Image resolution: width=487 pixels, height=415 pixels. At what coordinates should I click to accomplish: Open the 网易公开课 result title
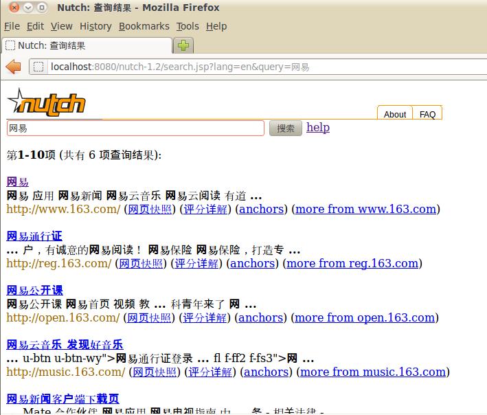[35, 291]
